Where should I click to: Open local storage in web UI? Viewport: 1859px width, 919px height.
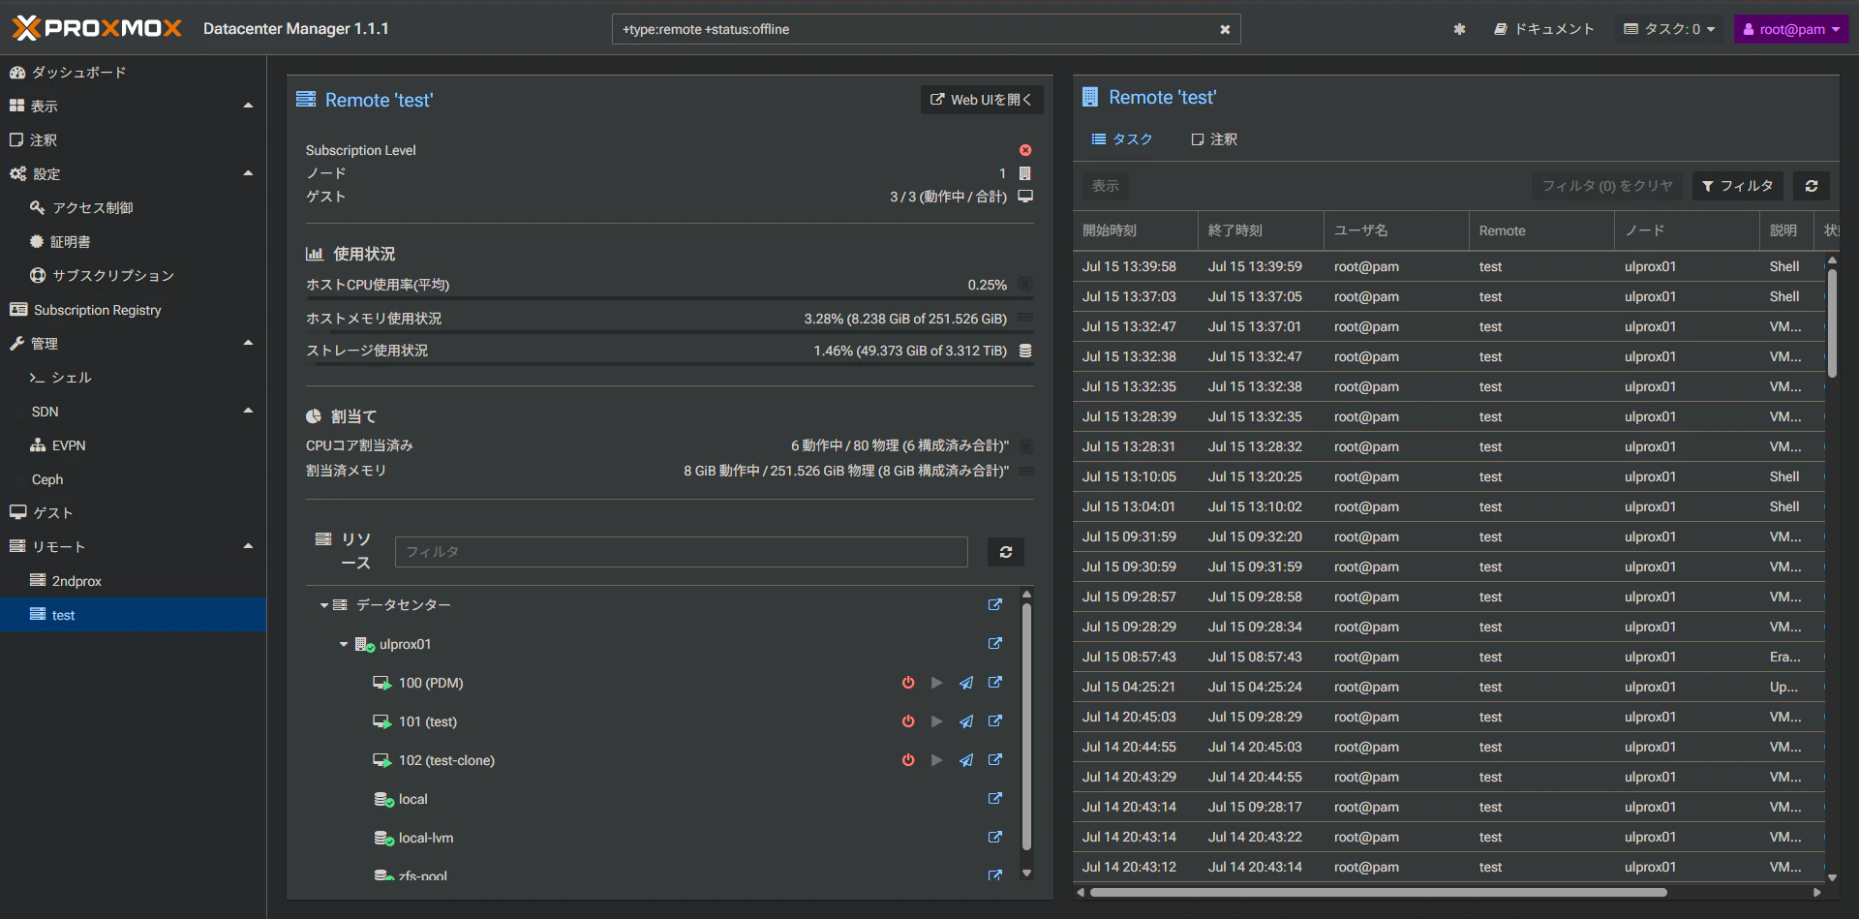tap(994, 798)
